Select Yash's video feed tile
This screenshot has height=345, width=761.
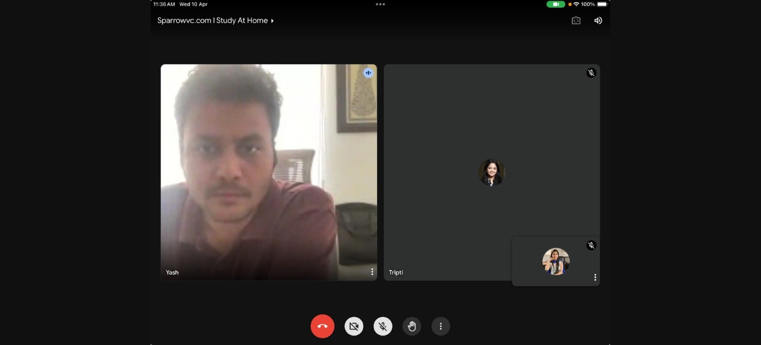(x=269, y=172)
